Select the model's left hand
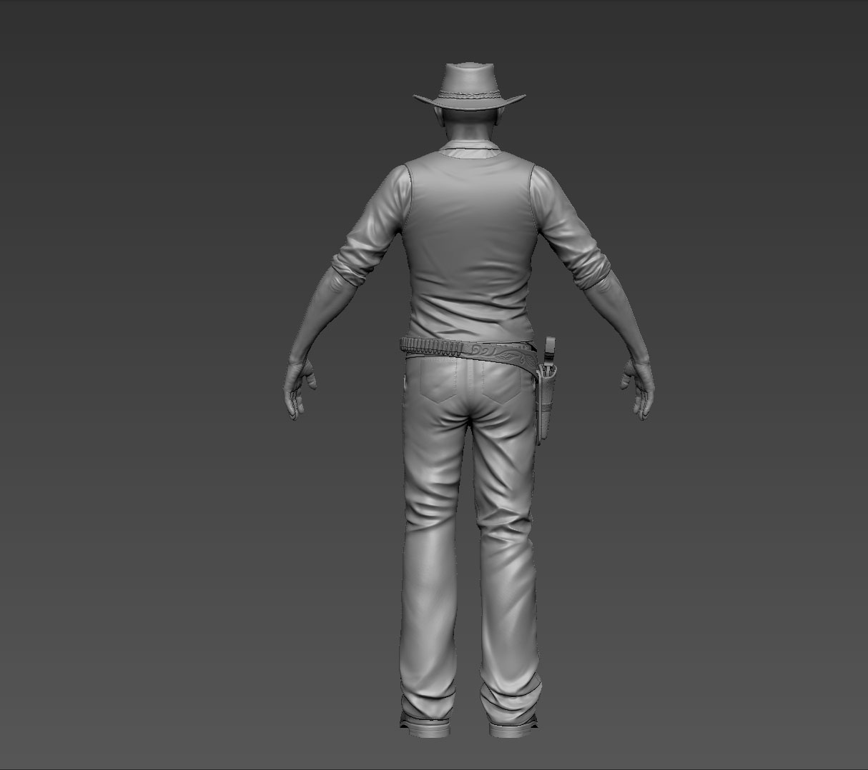The image size is (868, 770). [300, 389]
